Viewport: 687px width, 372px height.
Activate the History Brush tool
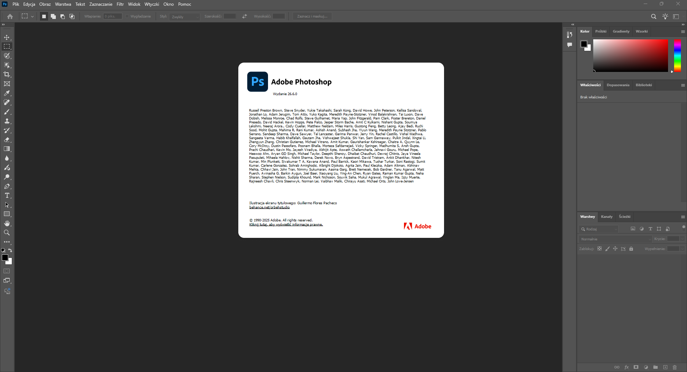pyautogui.click(x=7, y=130)
